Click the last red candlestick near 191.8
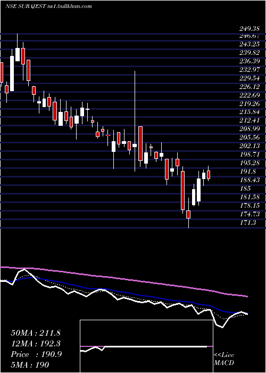Viewport: 266px width, 373px height. coord(209,174)
